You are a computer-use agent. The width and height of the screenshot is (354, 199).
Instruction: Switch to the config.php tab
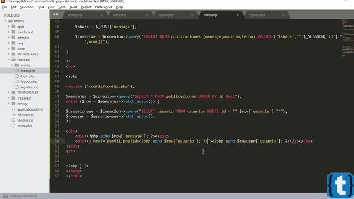(75, 15)
